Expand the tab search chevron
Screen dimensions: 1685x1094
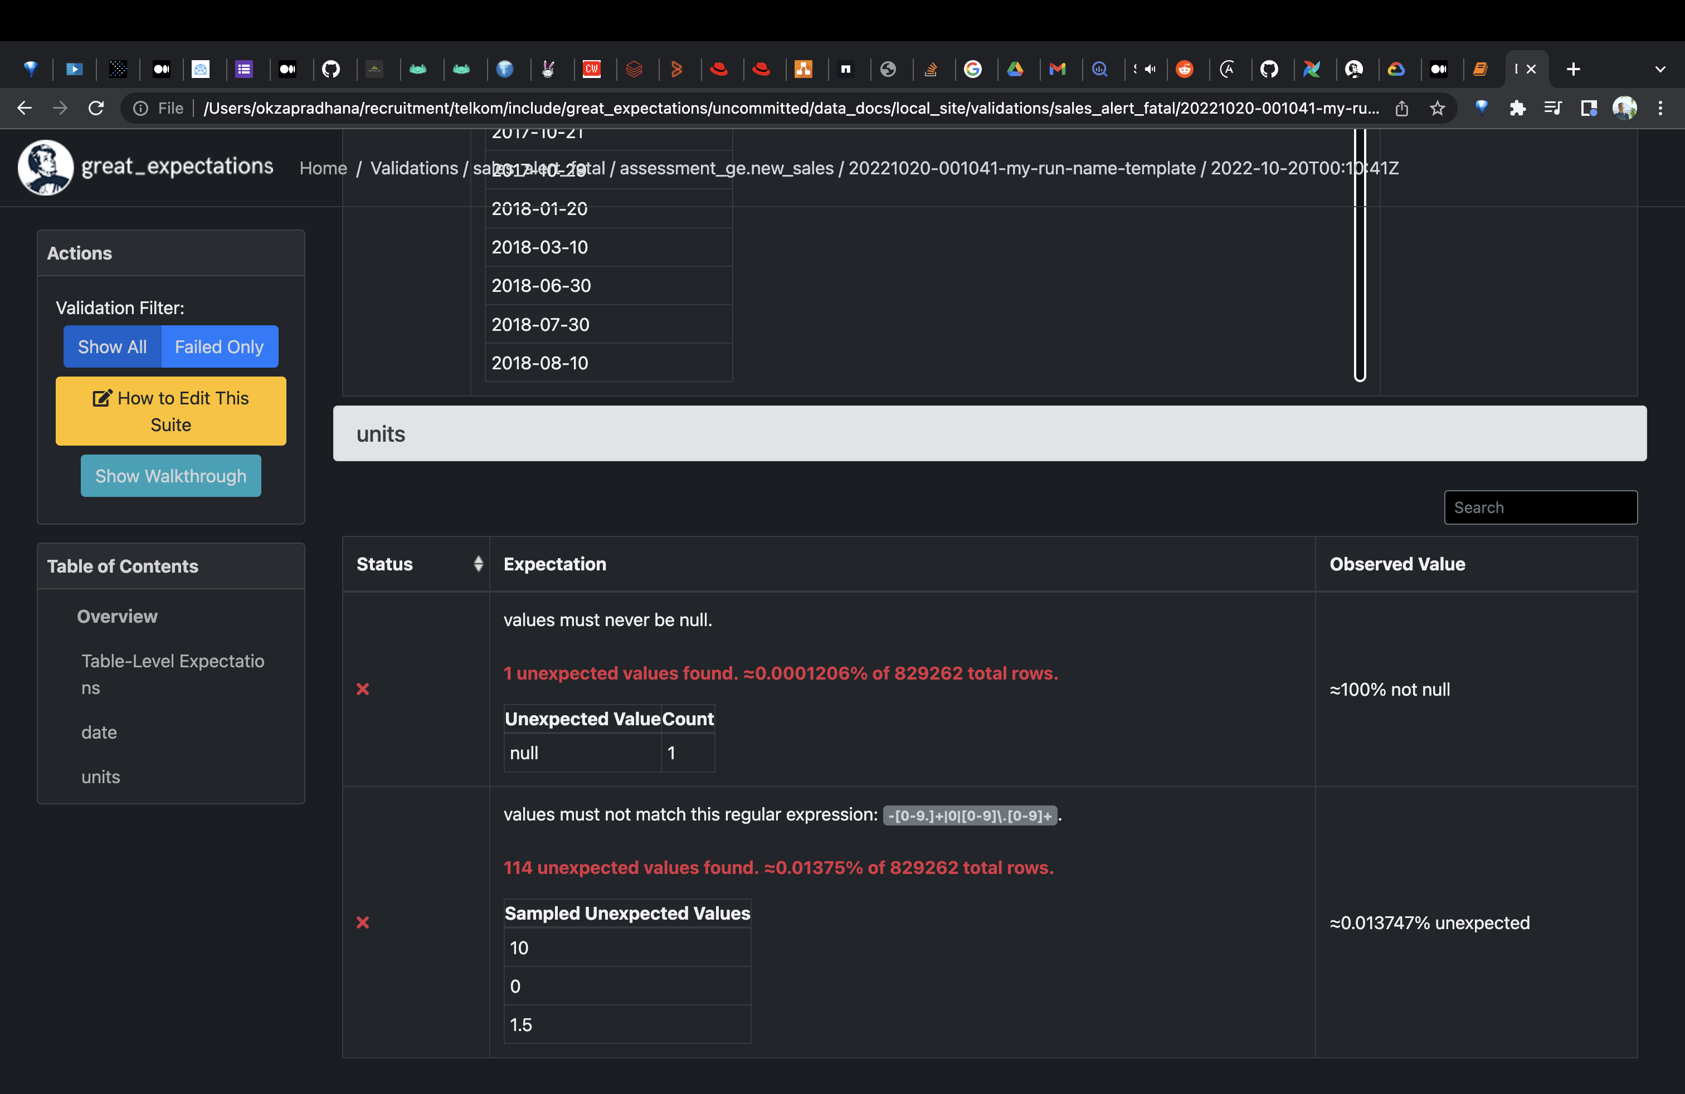pyautogui.click(x=1660, y=69)
